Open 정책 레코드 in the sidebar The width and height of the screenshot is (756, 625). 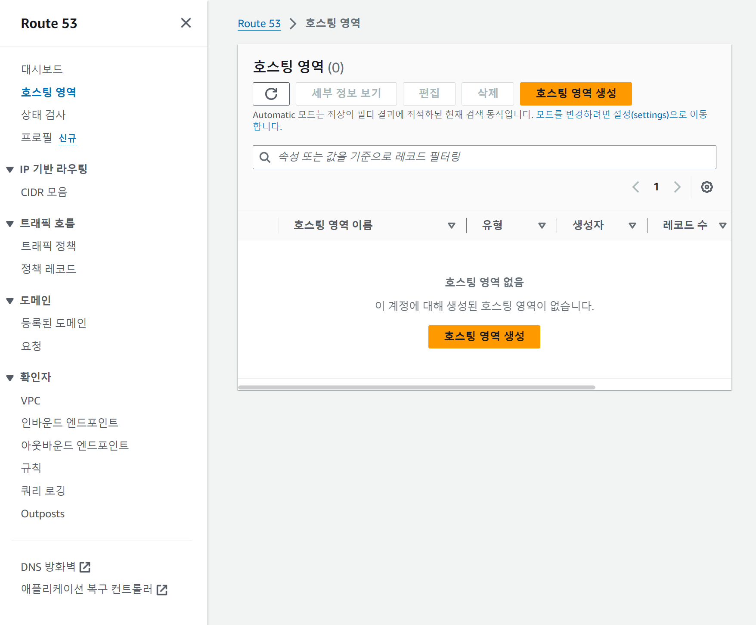[49, 269]
